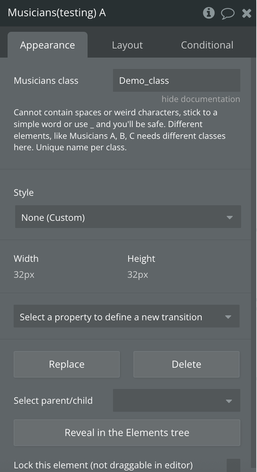
Task: Switch to the Appearance tab
Action: pos(48,45)
